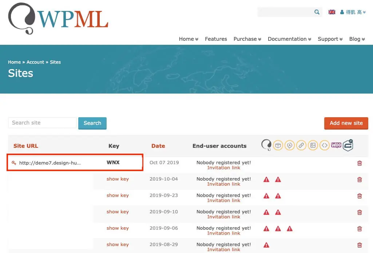Image resolution: width=373 pixels, height=253 pixels.
Task: Click the UK flag language icon
Action: (332, 12)
